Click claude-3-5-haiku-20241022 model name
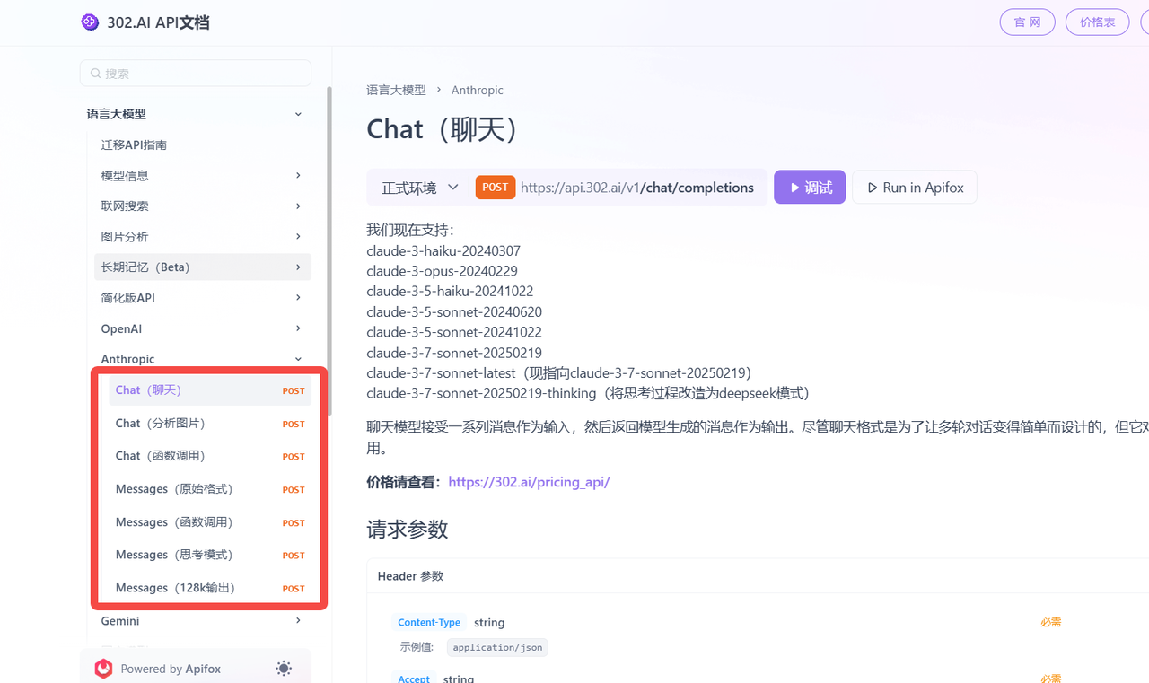The image size is (1149, 683). coord(450,292)
